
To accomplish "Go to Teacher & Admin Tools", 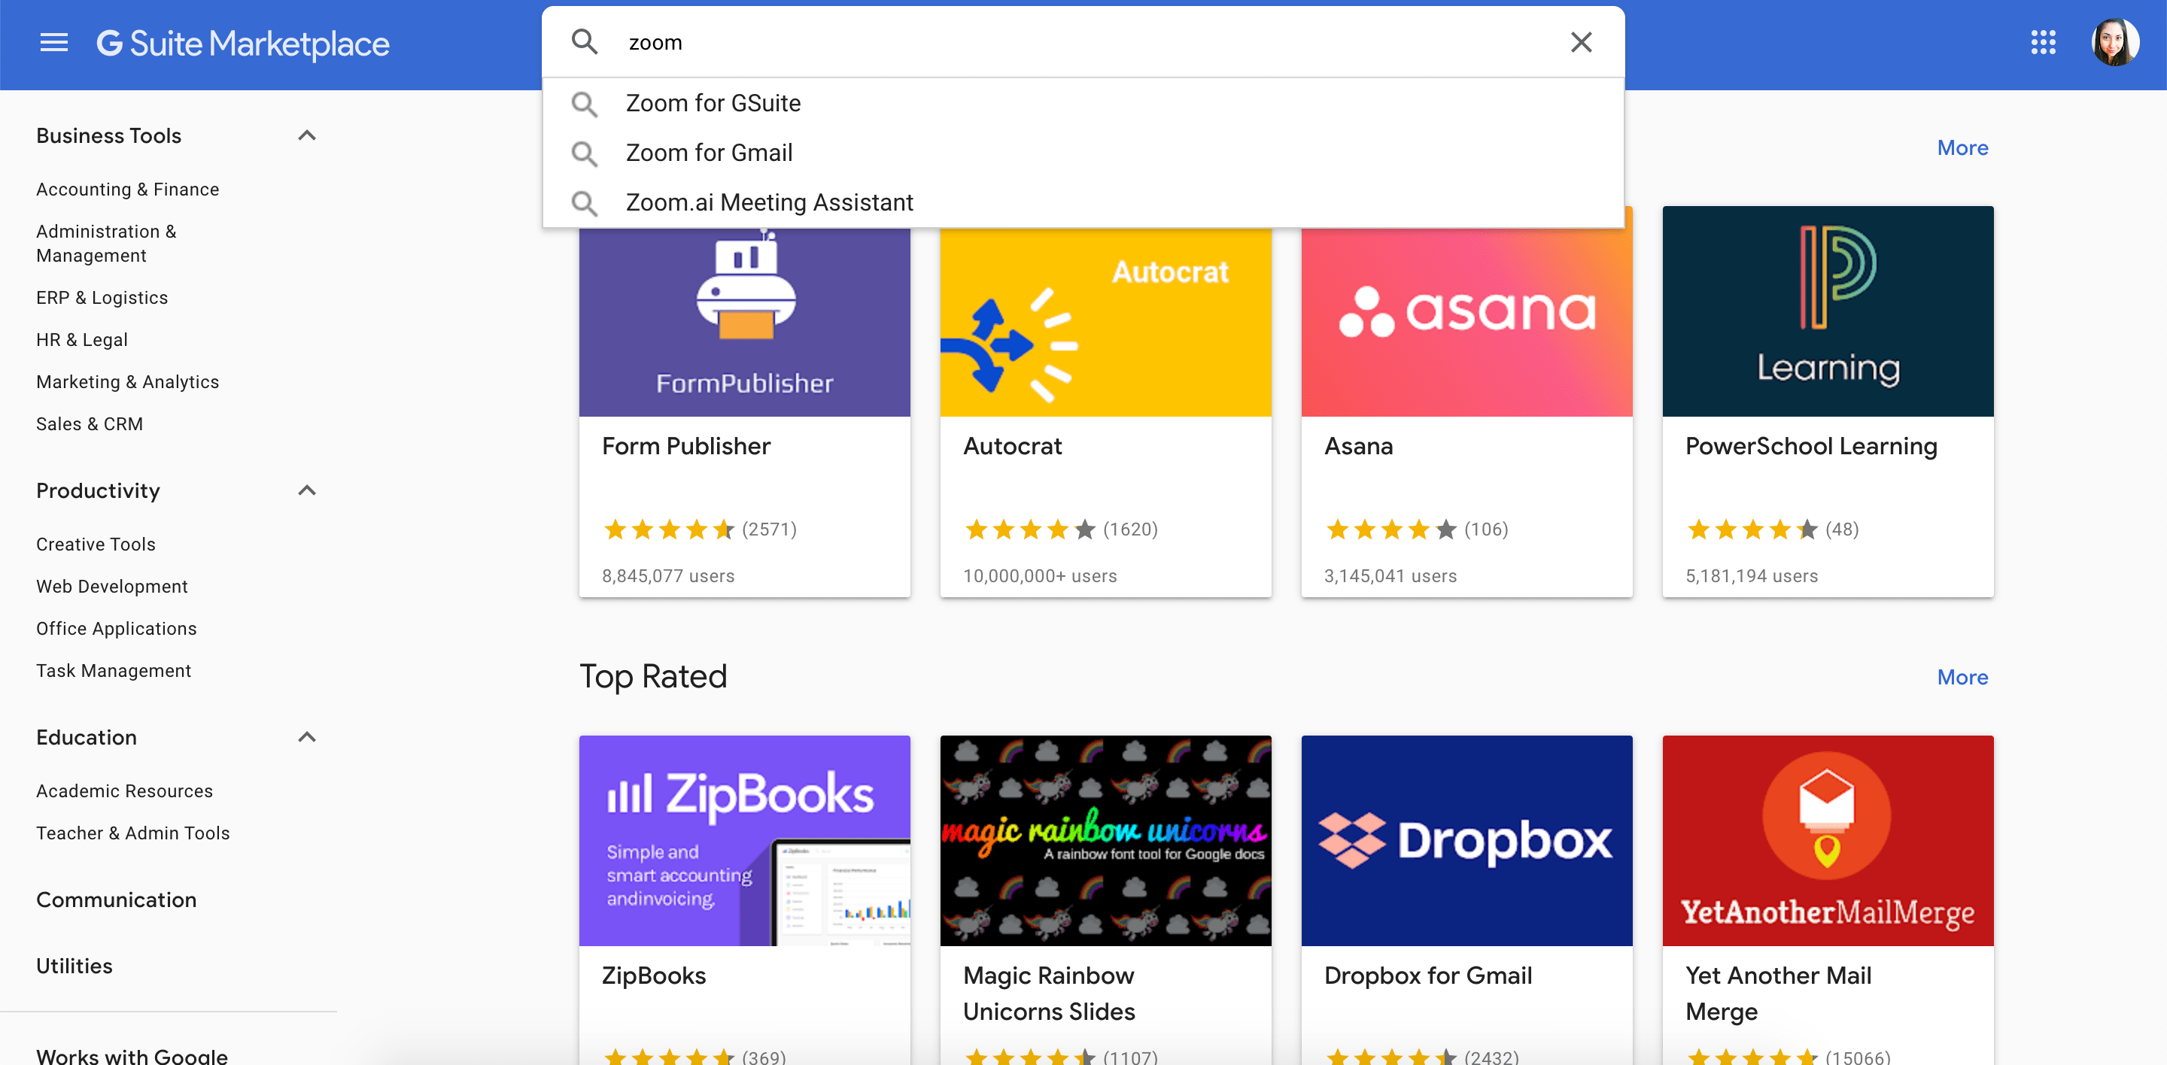I will click(x=133, y=833).
